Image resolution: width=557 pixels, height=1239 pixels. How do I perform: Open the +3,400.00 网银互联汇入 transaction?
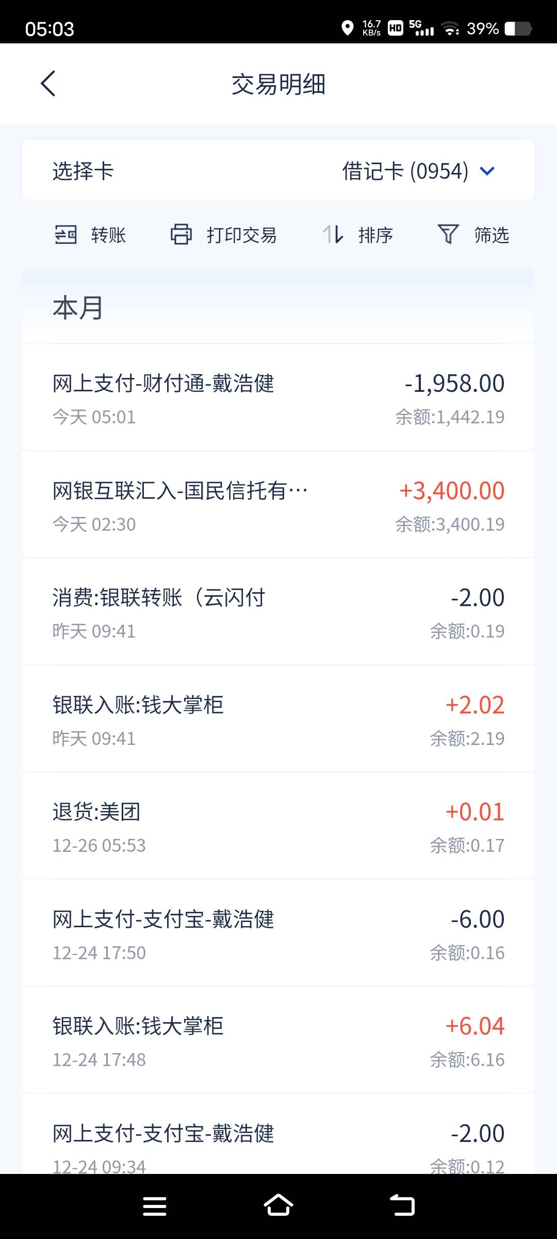pos(278,506)
